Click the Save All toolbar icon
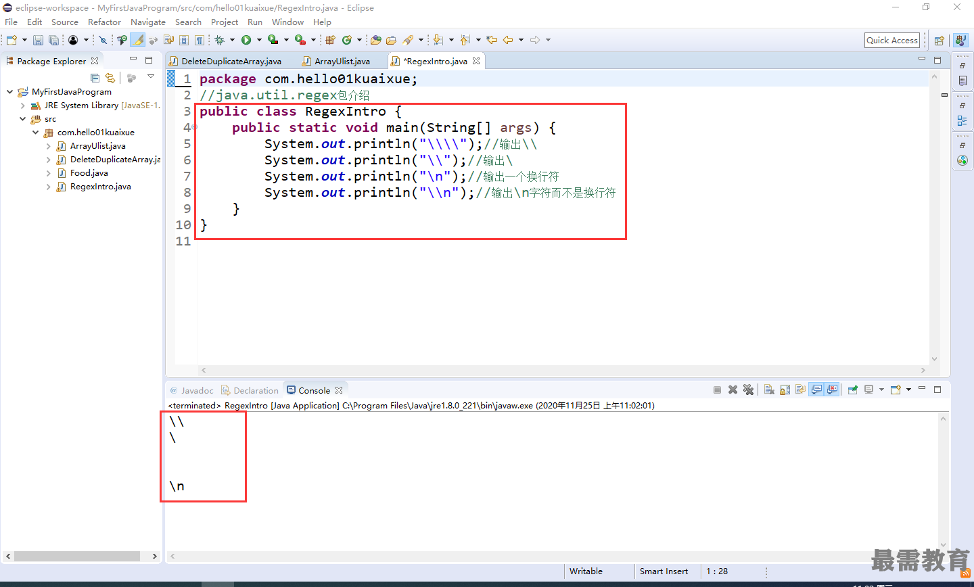974x587 pixels. coord(53,40)
